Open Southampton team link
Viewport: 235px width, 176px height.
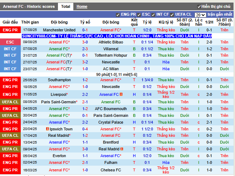pos(59,80)
